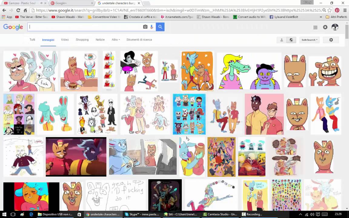Open the volume tray icon

tap(312, 214)
